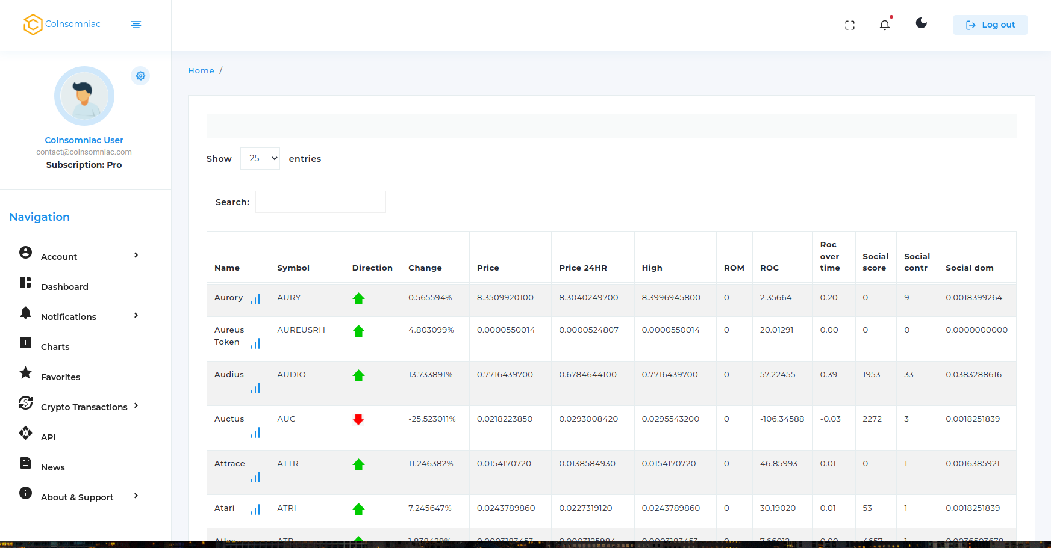Open the show entries dropdown
This screenshot has width=1051, height=548.
click(260, 159)
